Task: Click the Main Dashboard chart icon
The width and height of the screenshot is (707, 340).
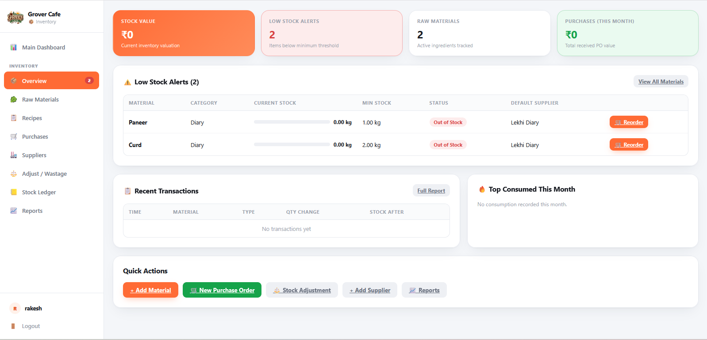Action: pos(14,47)
